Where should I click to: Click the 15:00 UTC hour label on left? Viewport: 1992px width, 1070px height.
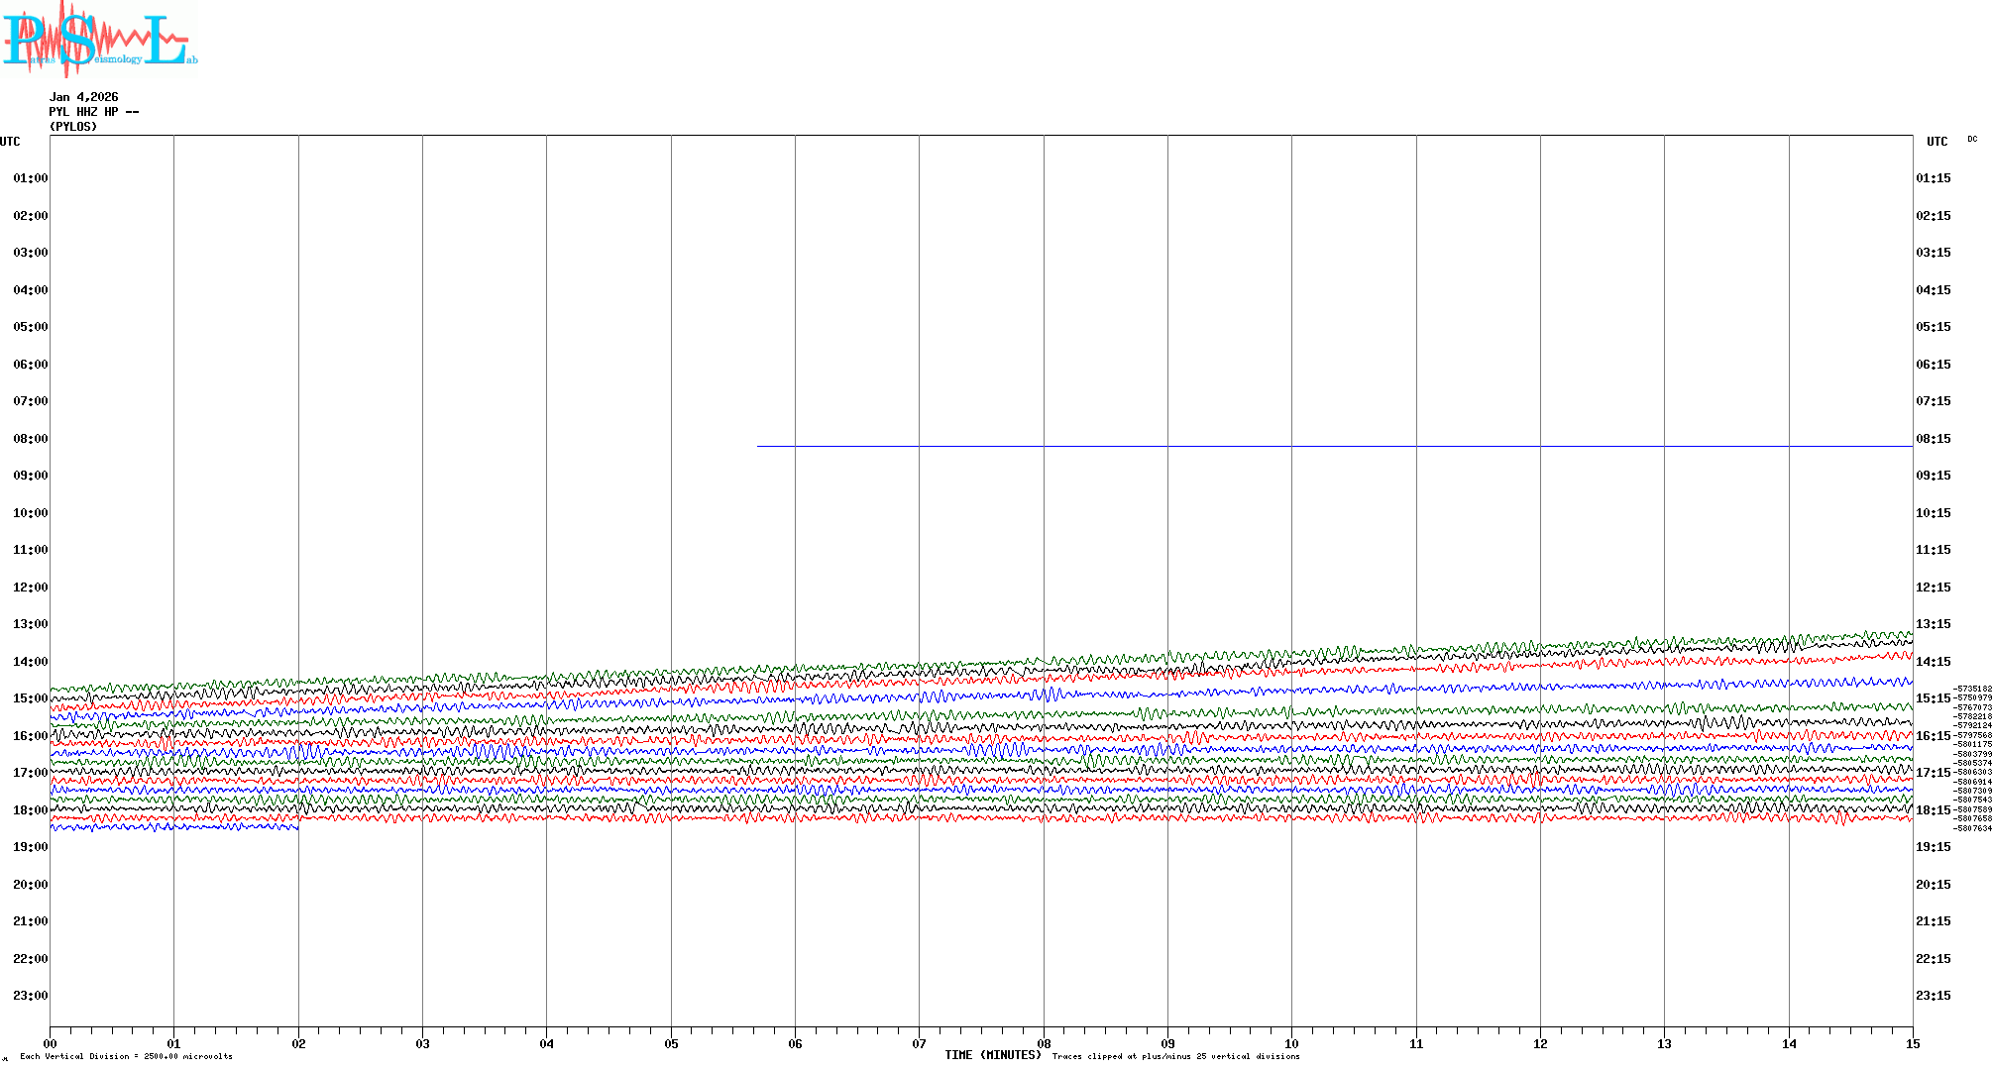pos(30,698)
